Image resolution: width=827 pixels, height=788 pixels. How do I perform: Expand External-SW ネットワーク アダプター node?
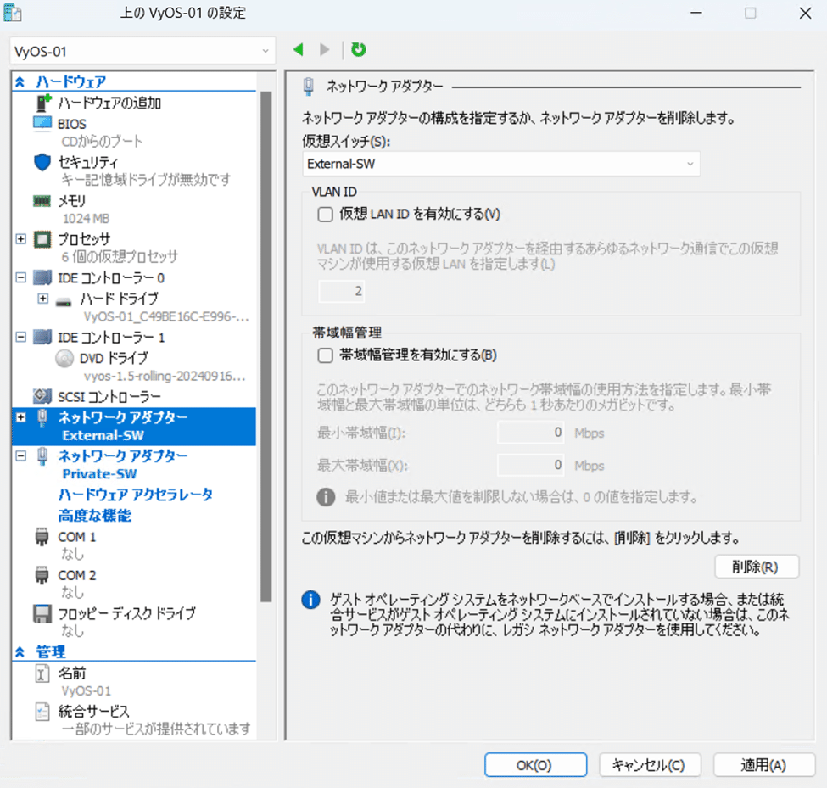coord(20,417)
